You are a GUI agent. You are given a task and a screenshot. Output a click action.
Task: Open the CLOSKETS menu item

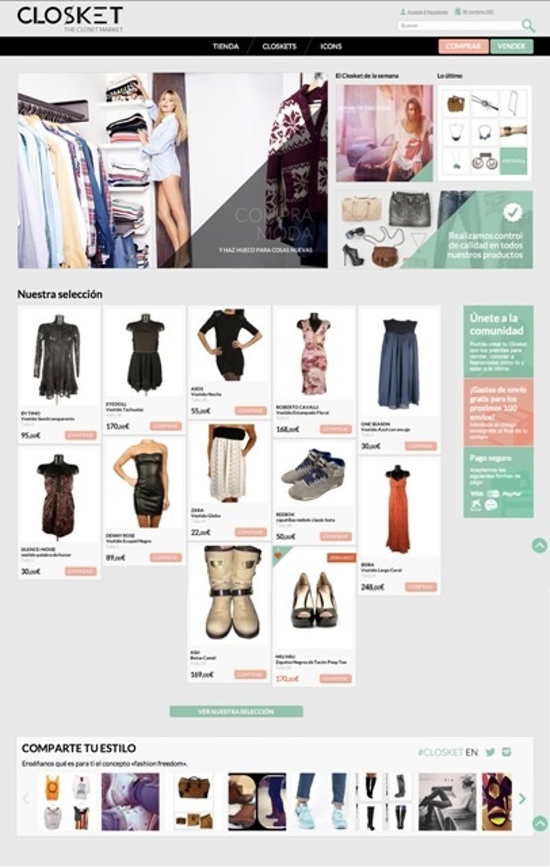point(279,47)
